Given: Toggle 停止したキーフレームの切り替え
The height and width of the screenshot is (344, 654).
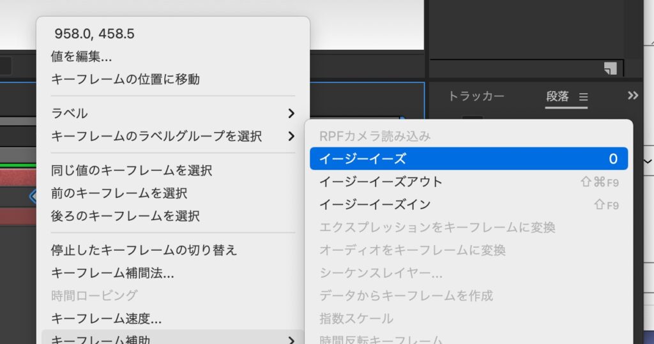Looking at the screenshot, I should click(x=144, y=250).
